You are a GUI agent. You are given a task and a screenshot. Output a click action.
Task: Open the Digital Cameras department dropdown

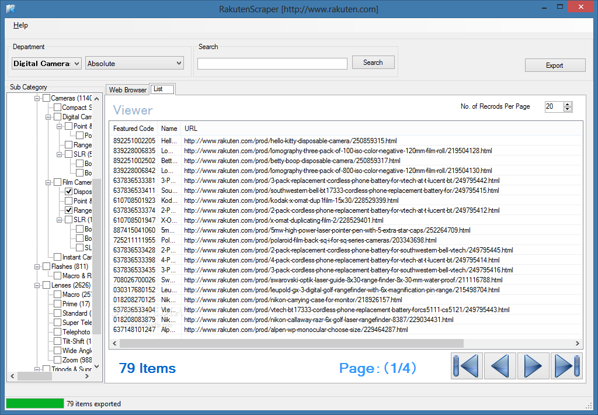coord(47,63)
